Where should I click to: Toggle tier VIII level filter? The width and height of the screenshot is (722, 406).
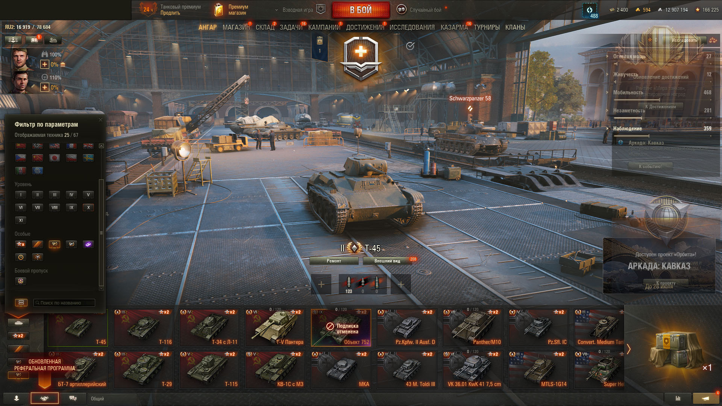[55, 208]
